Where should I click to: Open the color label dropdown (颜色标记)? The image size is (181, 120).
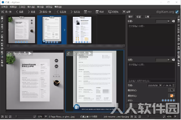click(172, 96)
